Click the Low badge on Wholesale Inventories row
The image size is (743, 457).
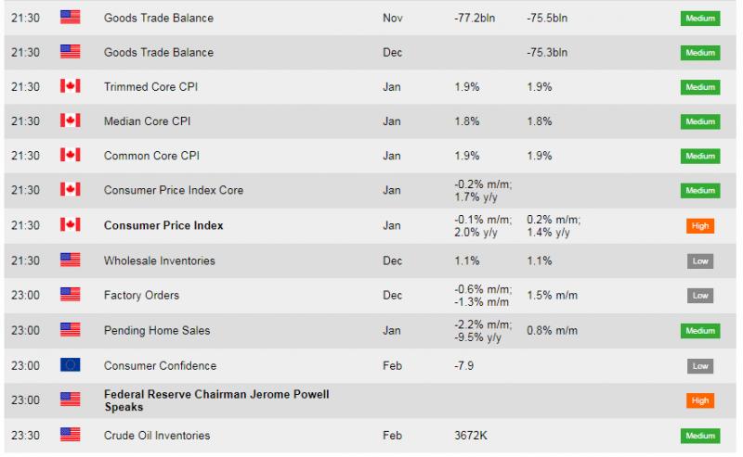pos(700,261)
